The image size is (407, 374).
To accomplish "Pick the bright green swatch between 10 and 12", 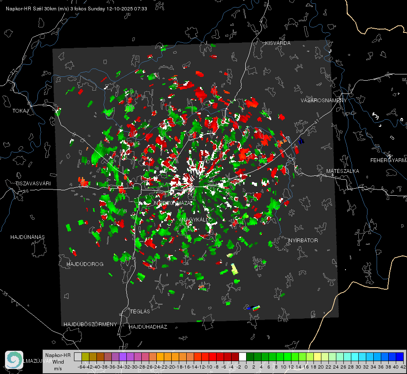I will point(287,357).
